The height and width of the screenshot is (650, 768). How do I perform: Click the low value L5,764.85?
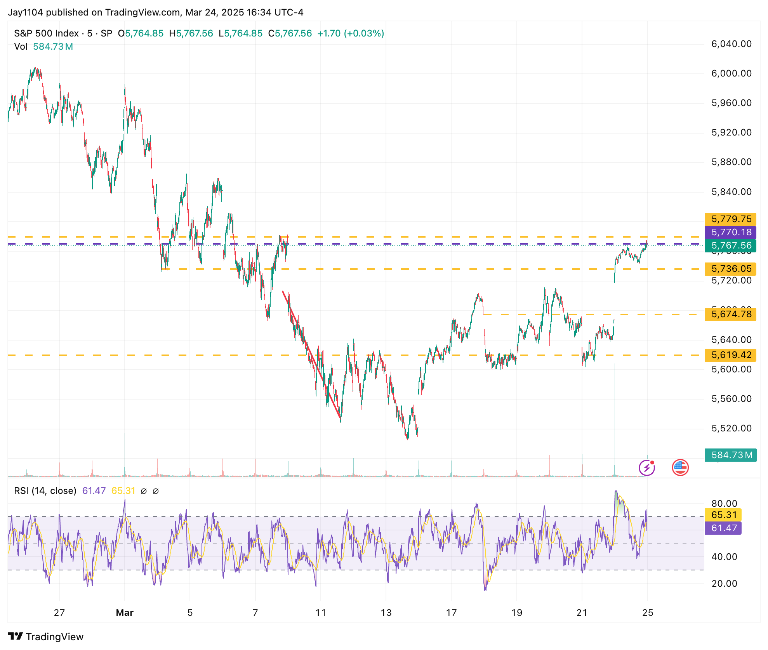point(240,33)
